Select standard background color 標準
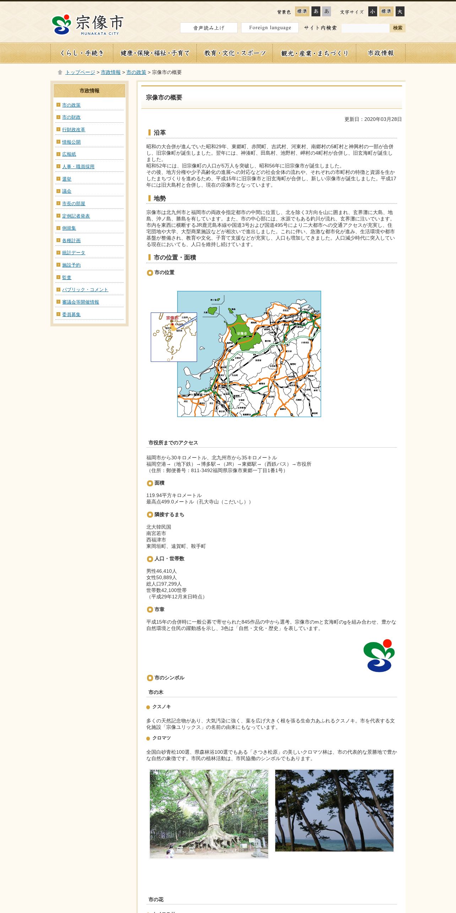This screenshot has height=913, width=456. coord(302,11)
